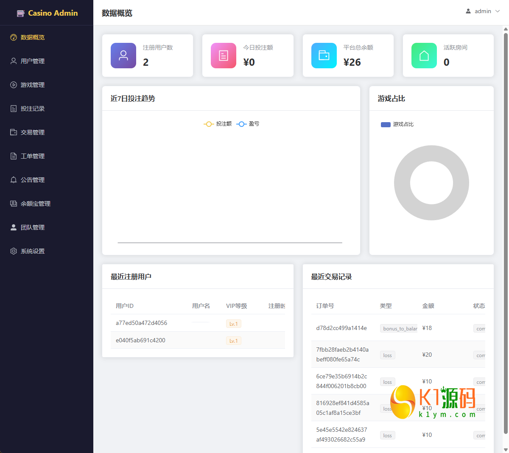Toggle the 游戏占比 pie legend
Screen dimensions: 509x453
pos(397,124)
